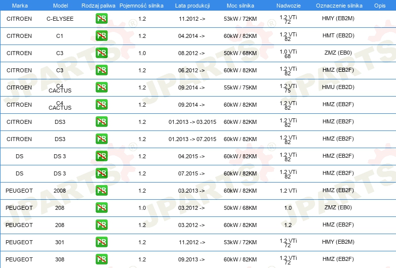The height and width of the screenshot is (268, 396).
Task: Click the fuel icon in Peugeot 308 row
Action: [101, 259]
